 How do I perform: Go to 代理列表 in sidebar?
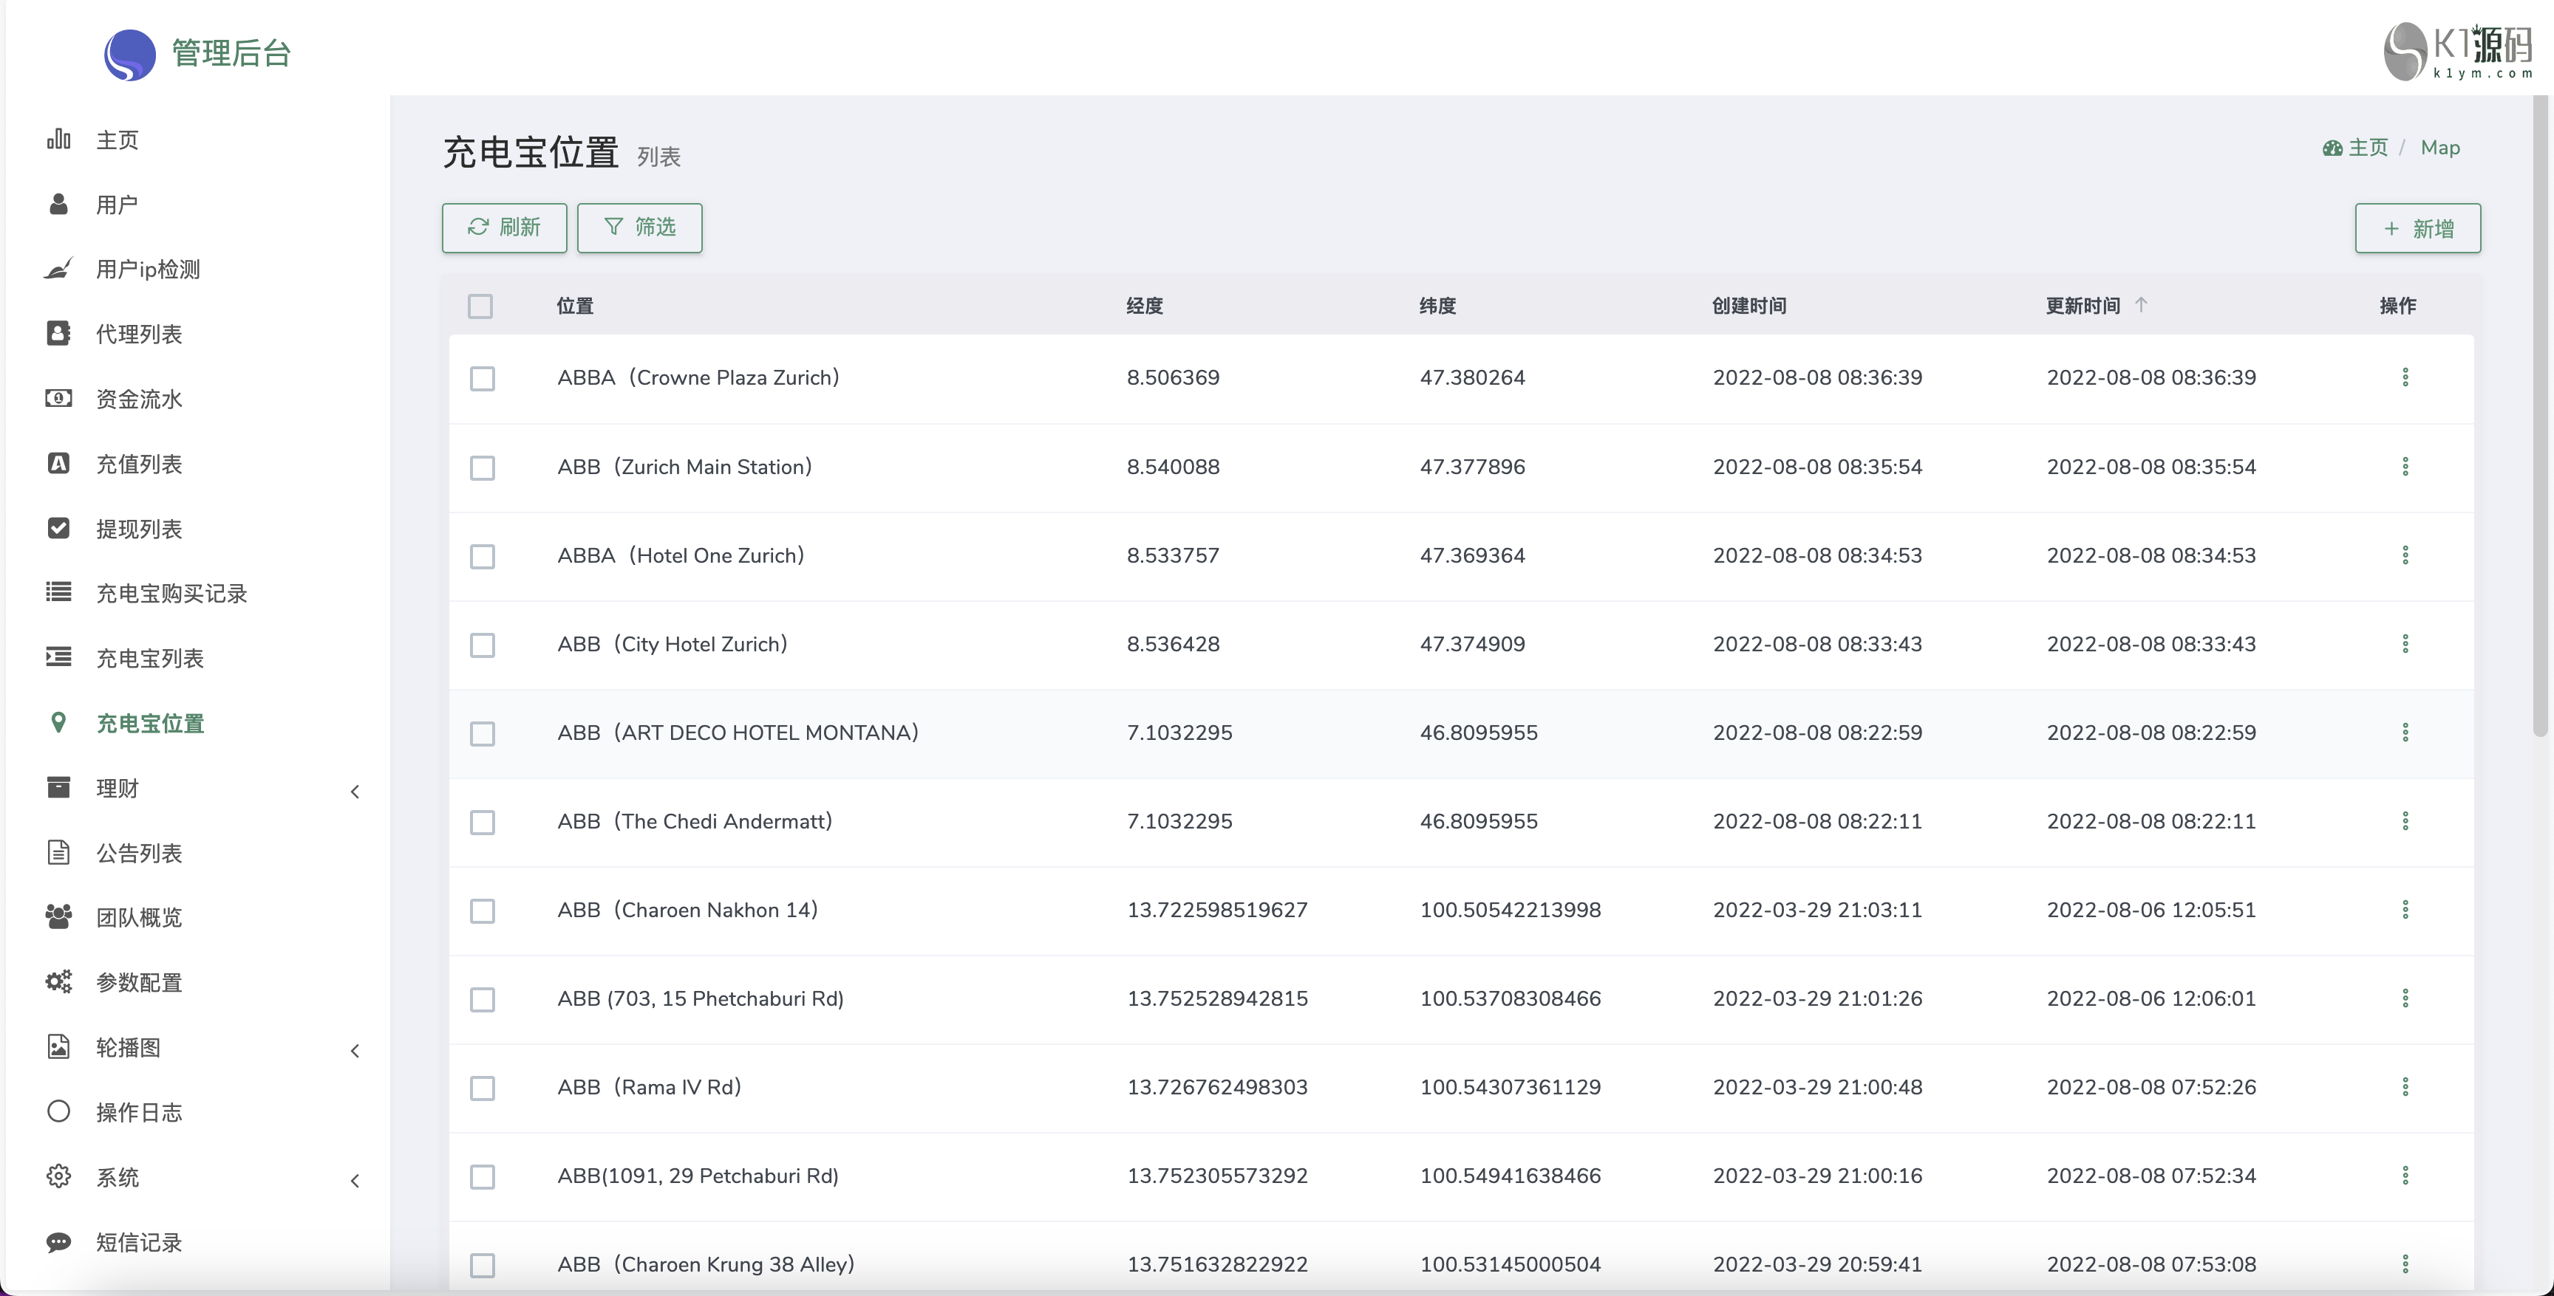tap(139, 334)
